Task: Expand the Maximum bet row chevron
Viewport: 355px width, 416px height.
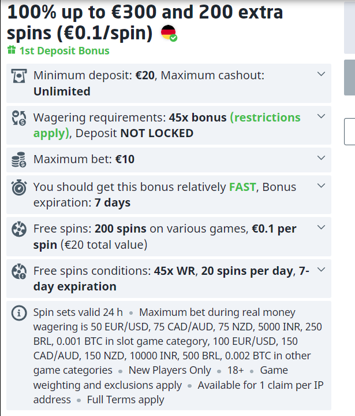Action: tap(322, 157)
